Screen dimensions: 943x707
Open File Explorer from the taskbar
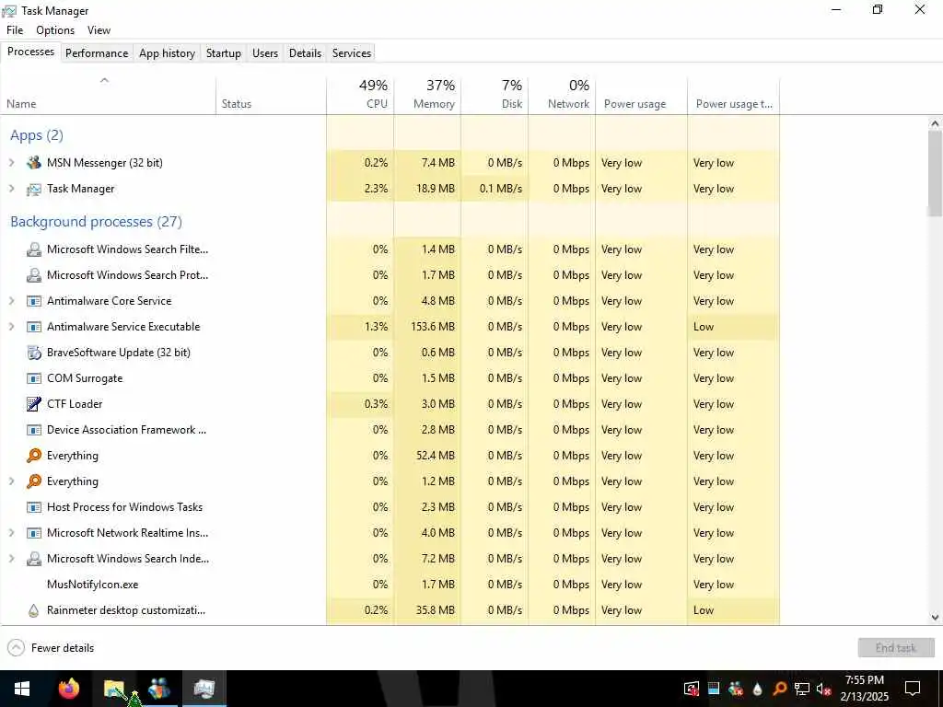(113, 689)
